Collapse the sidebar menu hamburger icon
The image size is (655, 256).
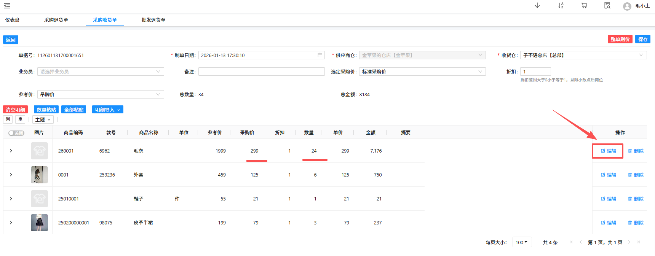[7, 6]
